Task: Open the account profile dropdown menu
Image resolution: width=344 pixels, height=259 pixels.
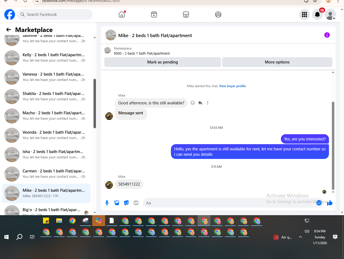Action: click(330, 15)
